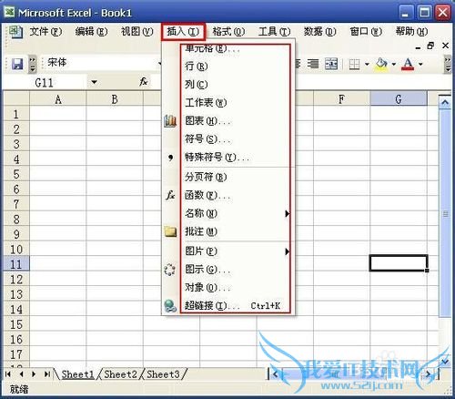Click the horizontal scrollbar right arrow

429,374
